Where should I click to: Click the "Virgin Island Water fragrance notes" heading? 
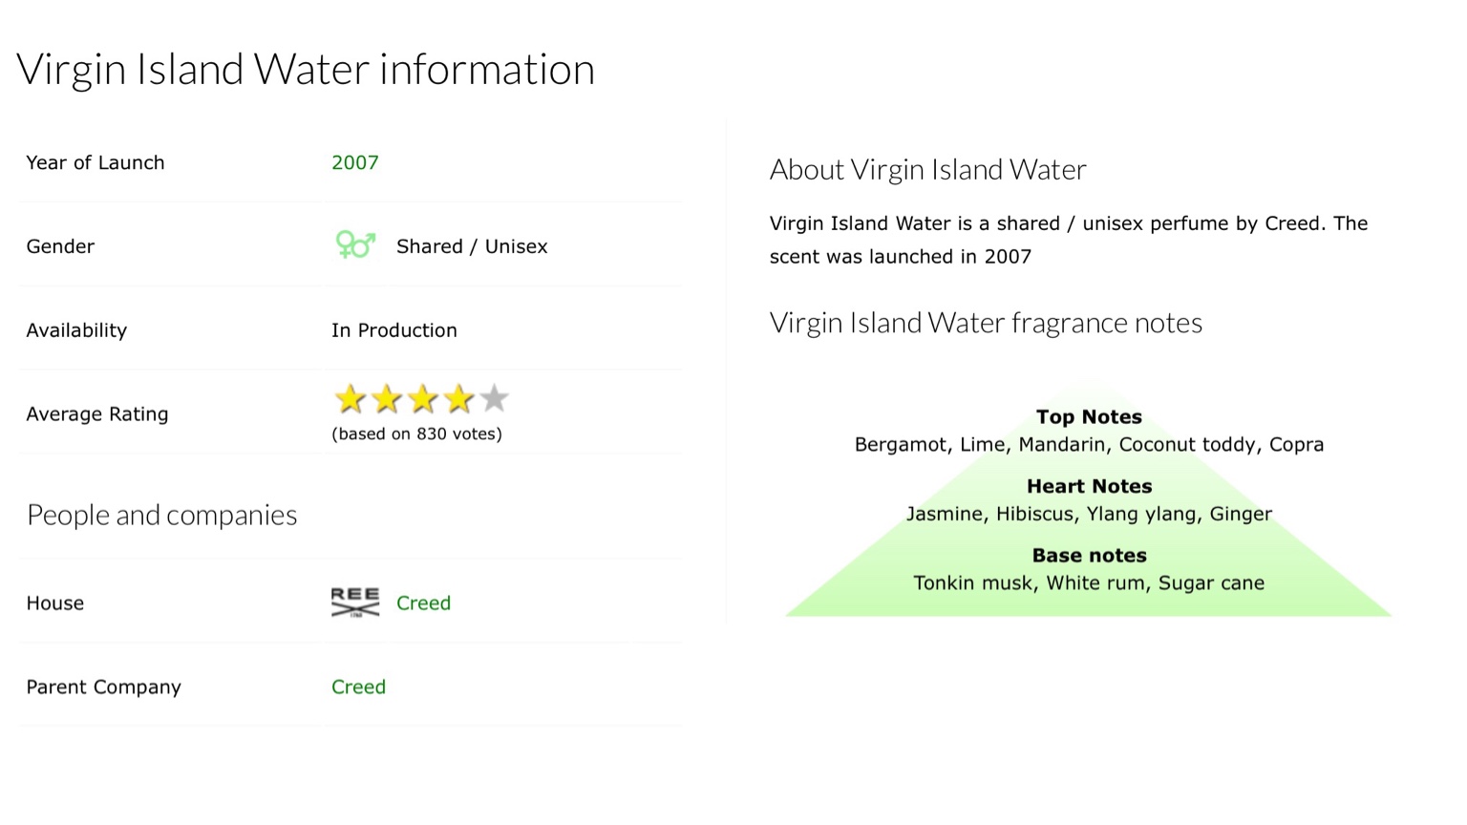tap(986, 323)
